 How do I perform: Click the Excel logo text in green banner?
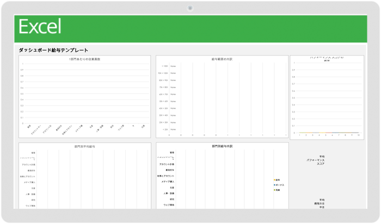[40, 27]
